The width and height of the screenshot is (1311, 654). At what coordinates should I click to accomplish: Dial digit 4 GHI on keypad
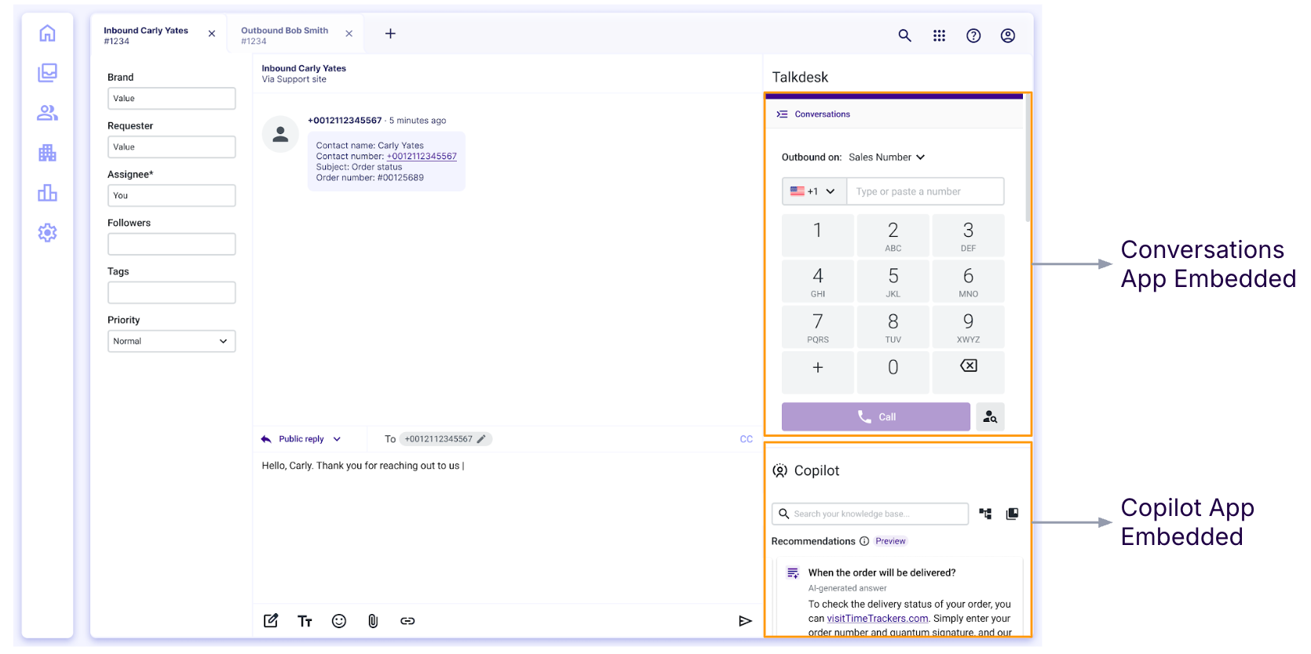817,282
